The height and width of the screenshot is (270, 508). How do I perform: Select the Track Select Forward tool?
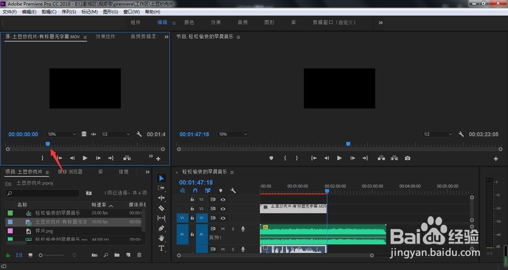[x=162, y=188]
